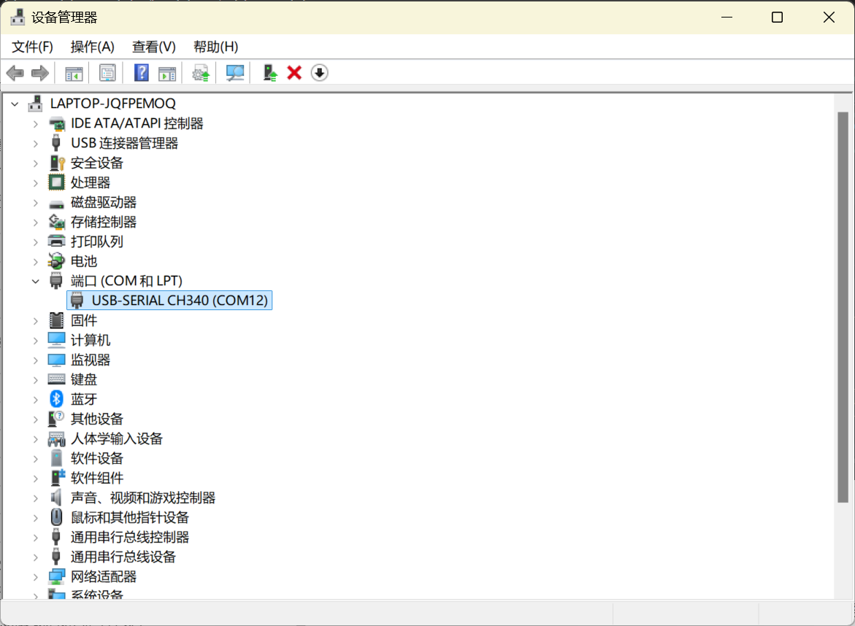Collapse the 端口 (COM 和 LPT) node
This screenshot has height=626, width=855.
36,281
